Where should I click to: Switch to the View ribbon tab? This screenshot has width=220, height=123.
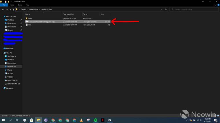click(x=27, y=5)
